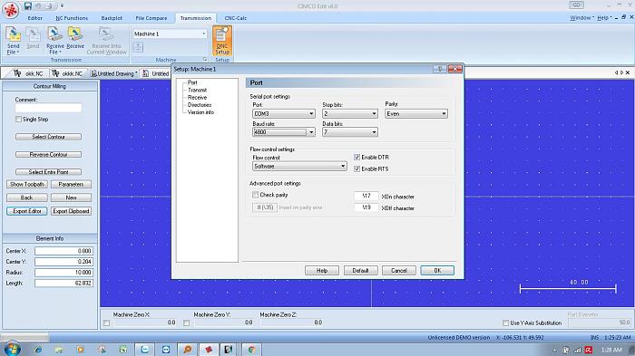Select the Transmission ribbon tab
The width and height of the screenshot is (635, 356).
(196, 18)
